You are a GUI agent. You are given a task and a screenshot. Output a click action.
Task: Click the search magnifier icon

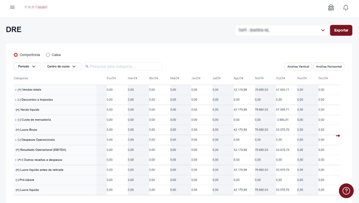point(86,66)
